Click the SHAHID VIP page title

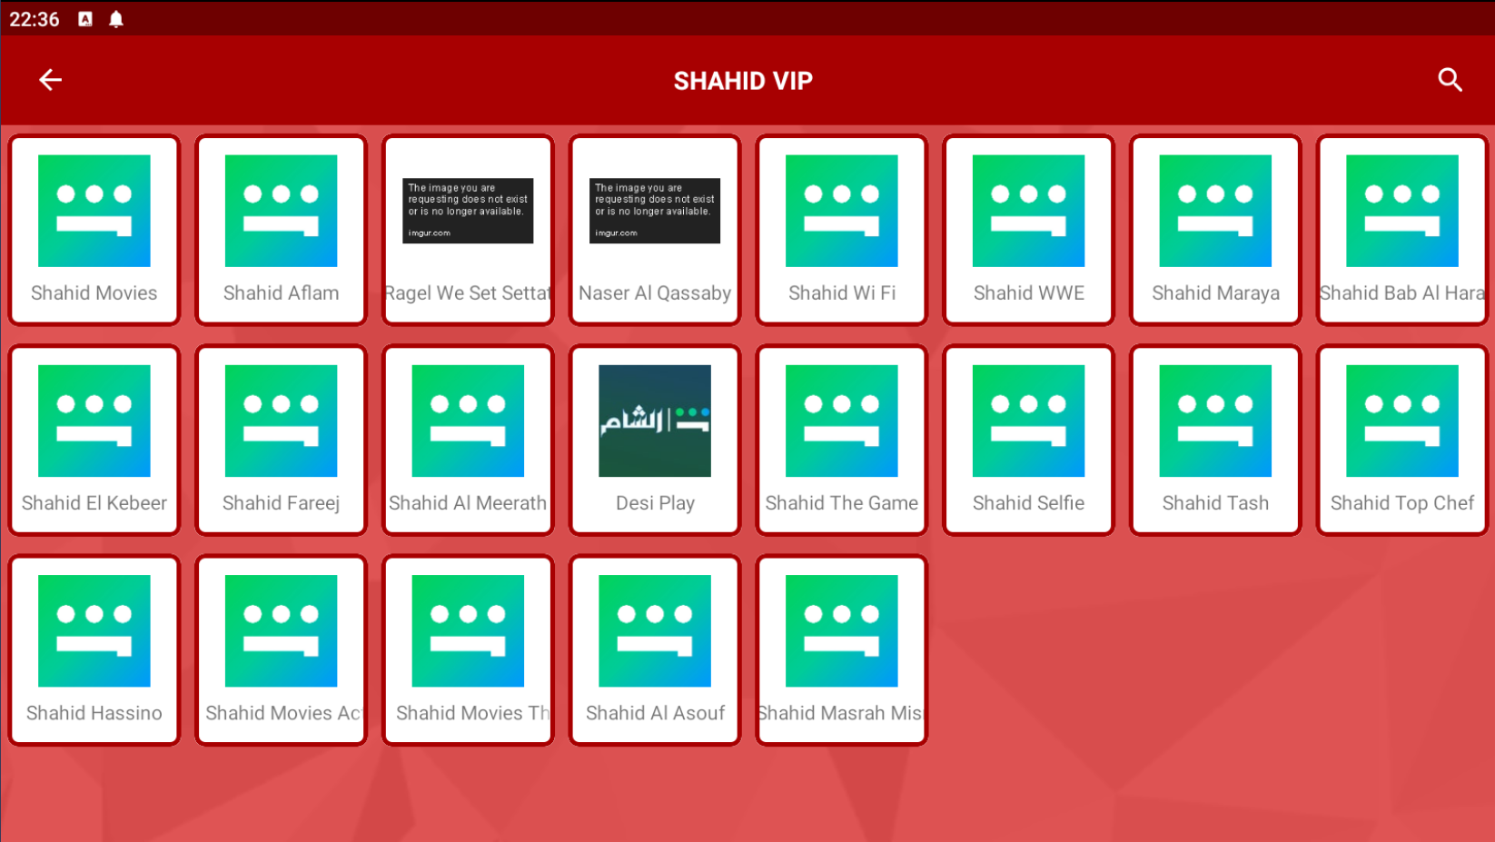pos(743,81)
